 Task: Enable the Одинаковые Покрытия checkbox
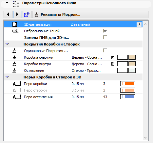point(105,50)
